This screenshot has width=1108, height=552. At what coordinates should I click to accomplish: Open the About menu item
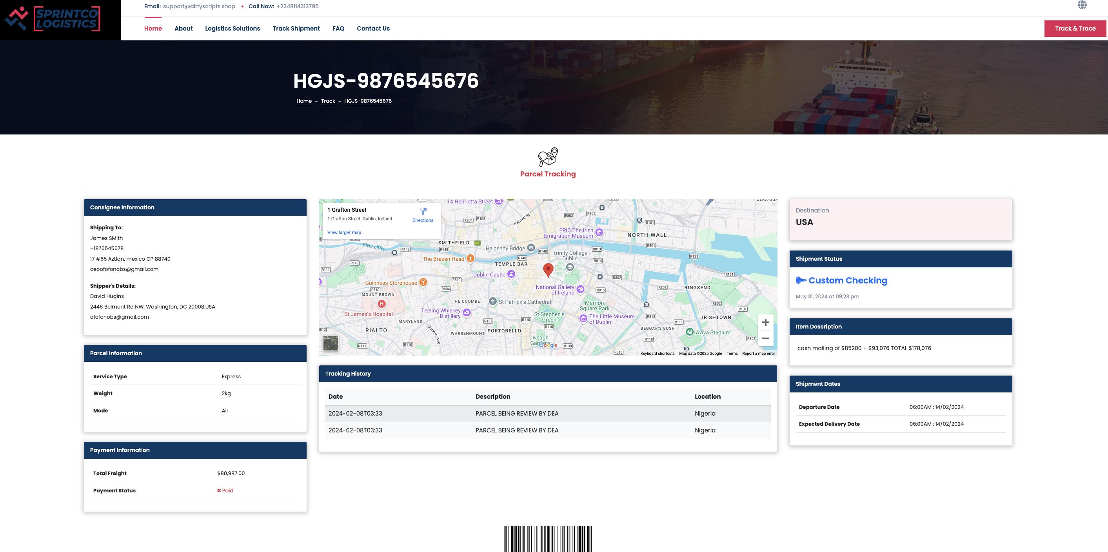[x=183, y=28]
